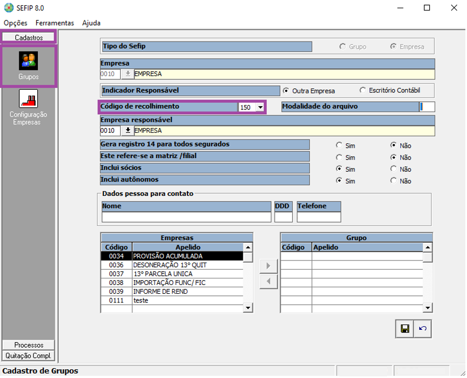The image size is (467, 378).
Task: Click code cell 0111
Action: [116, 300]
